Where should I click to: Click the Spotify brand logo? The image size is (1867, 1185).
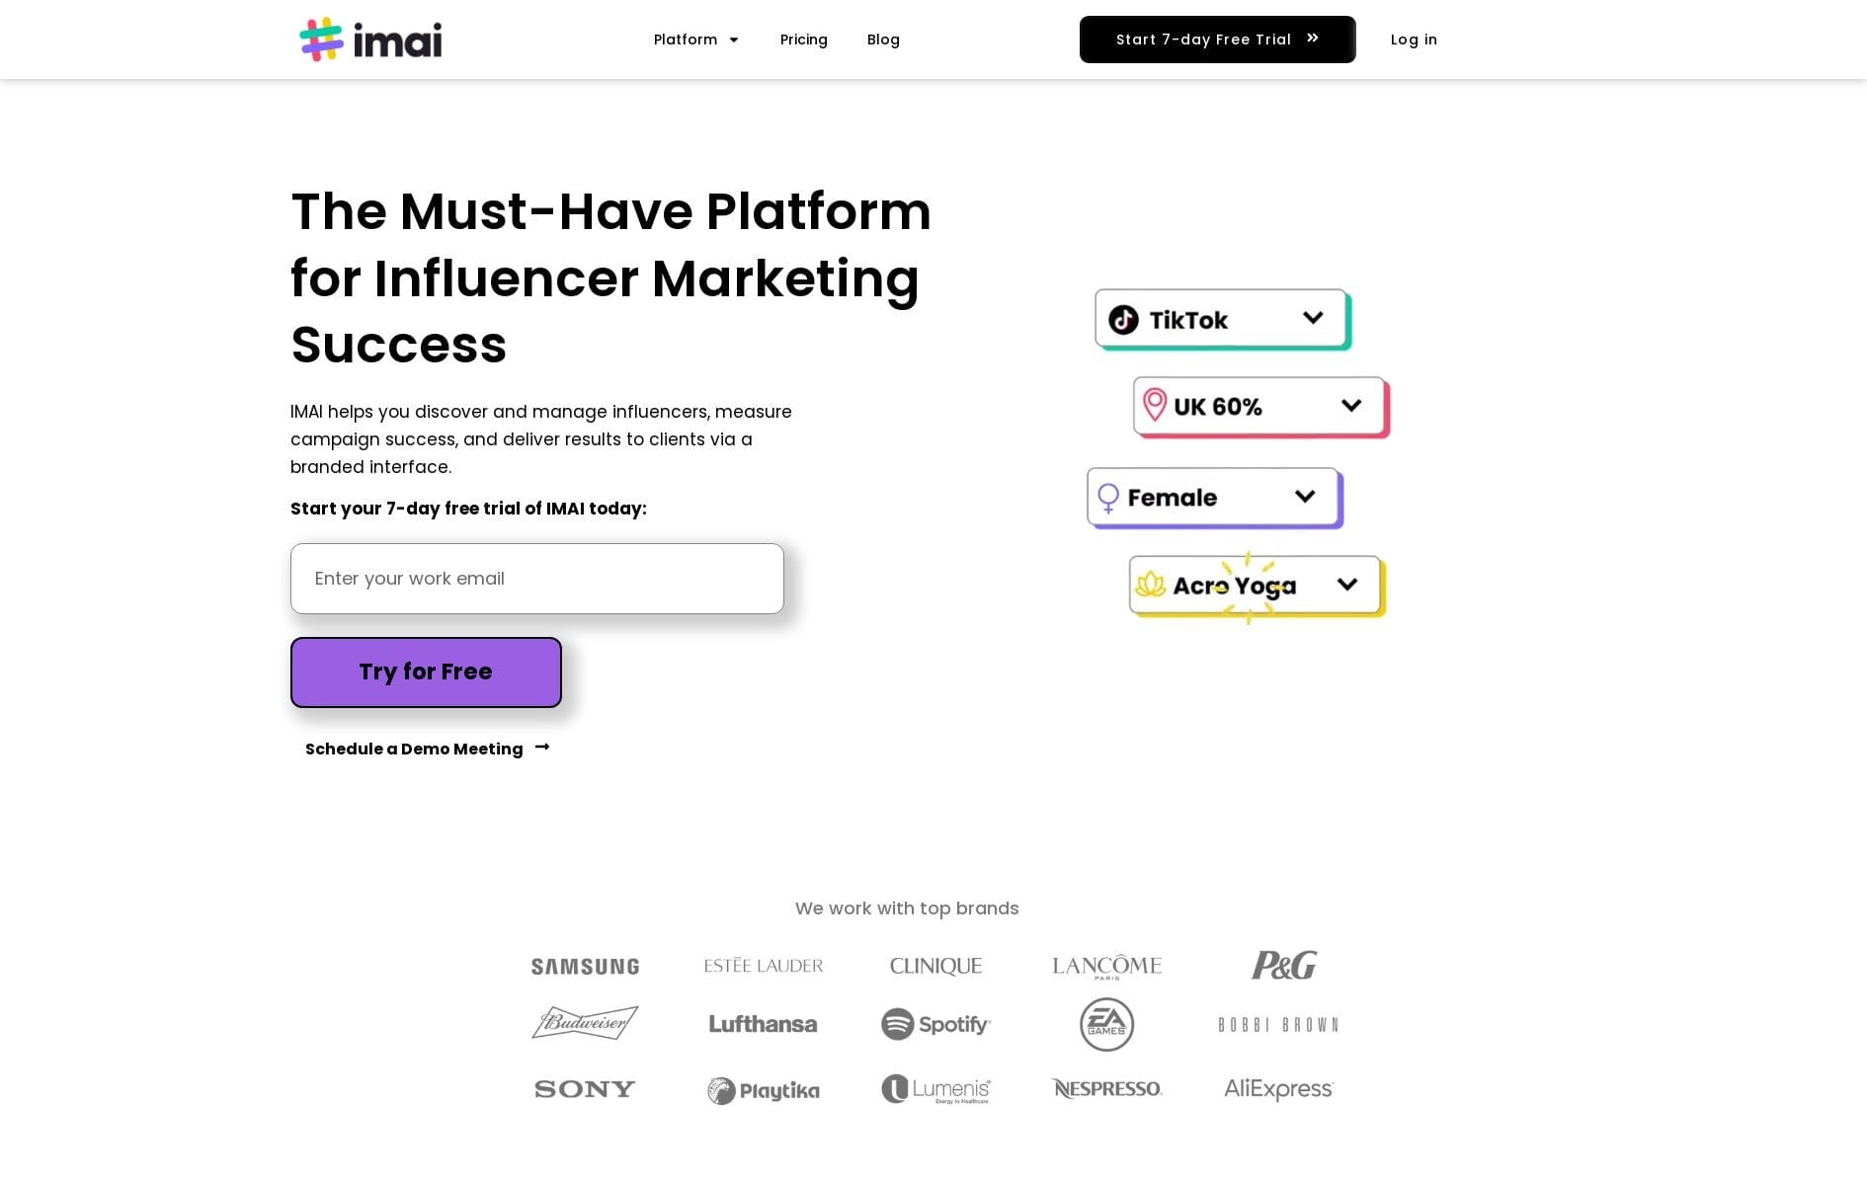[935, 1024]
